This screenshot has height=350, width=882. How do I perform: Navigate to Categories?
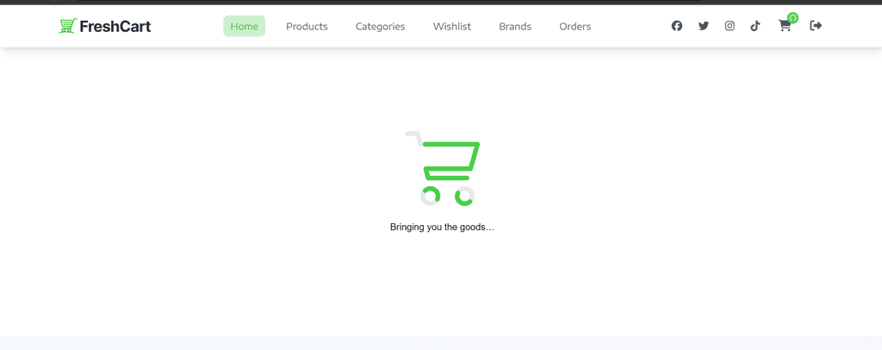coord(380,27)
